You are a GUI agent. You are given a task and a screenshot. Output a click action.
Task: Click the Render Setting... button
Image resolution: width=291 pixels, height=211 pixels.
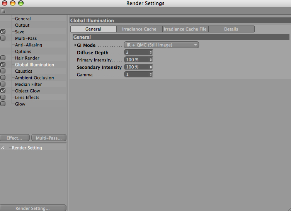point(33,208)
